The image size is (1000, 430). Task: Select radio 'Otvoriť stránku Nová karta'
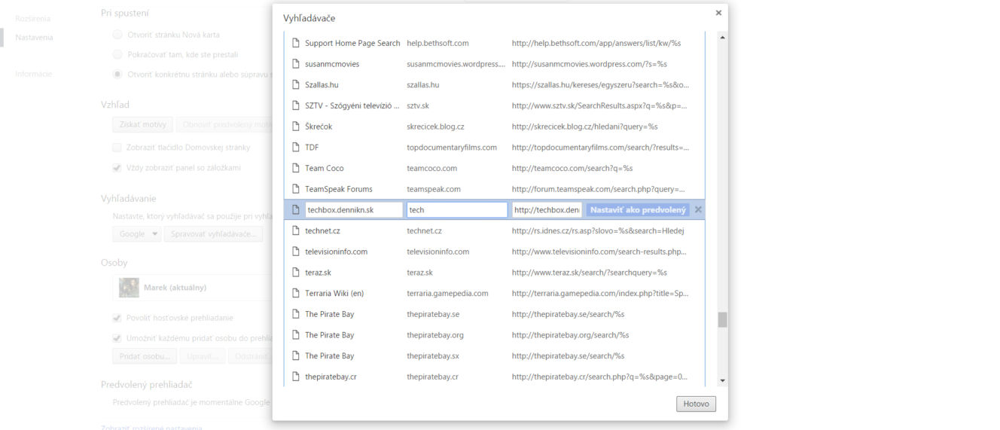coord(117,35)
